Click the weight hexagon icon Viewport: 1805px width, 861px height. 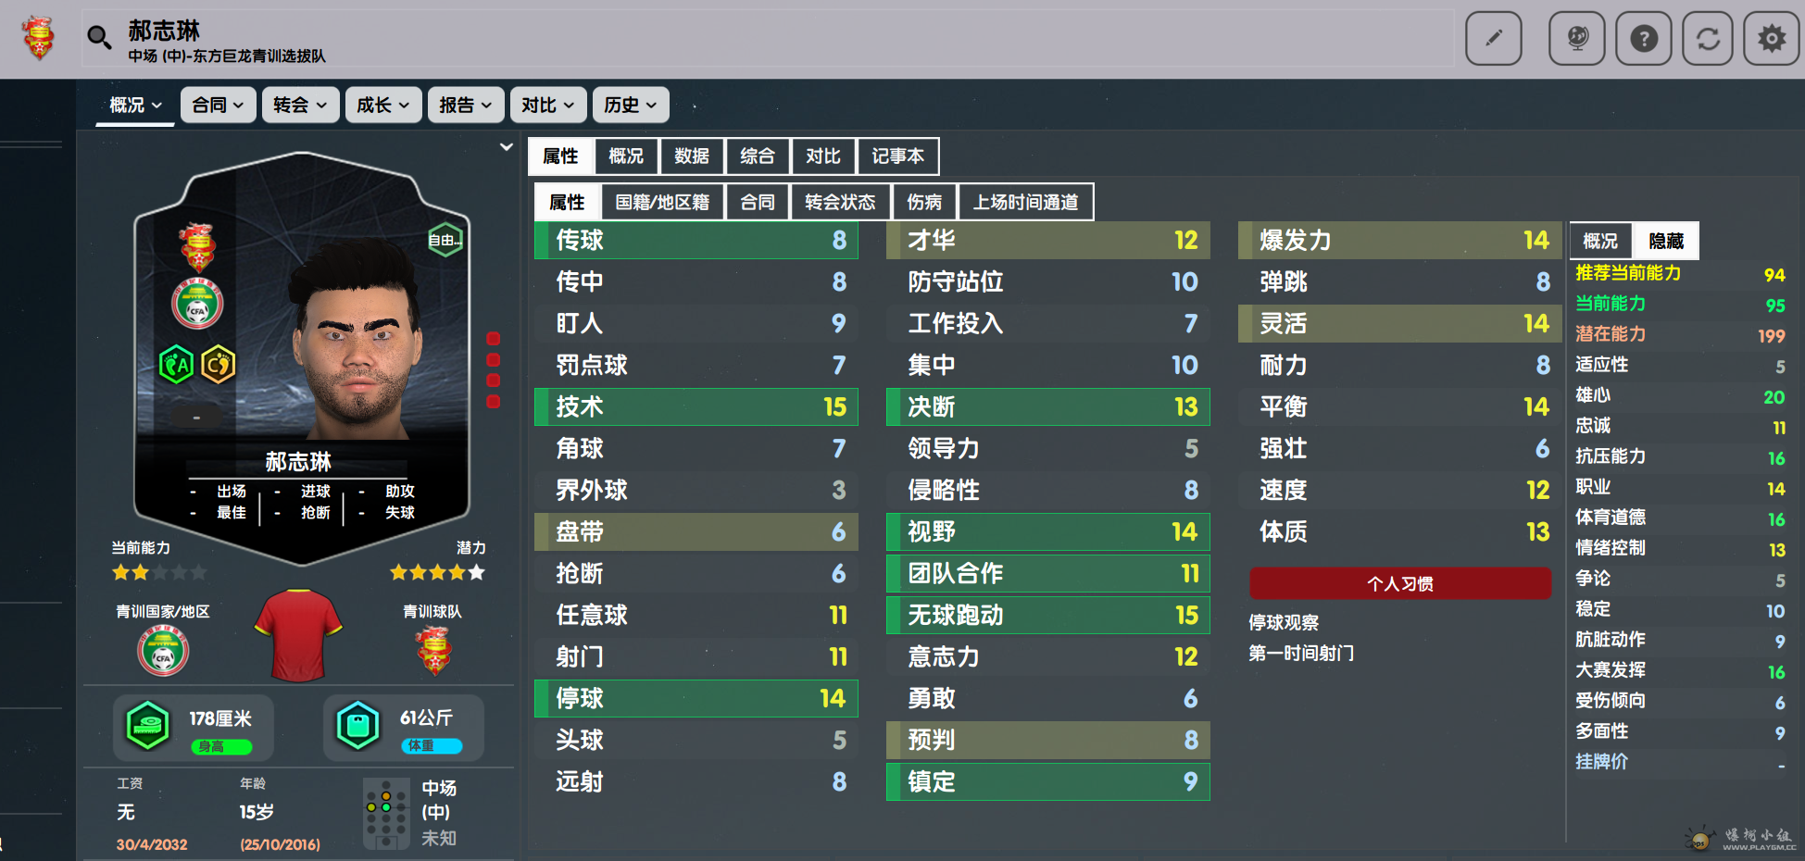(358, 725)
